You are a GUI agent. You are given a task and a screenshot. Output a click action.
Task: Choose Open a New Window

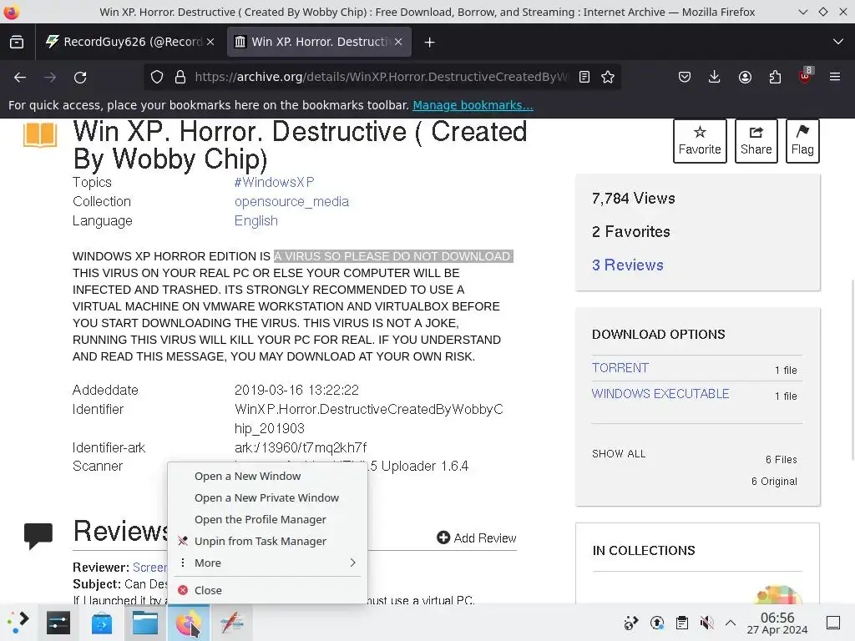pyautogui.click(x=267, y=476)
